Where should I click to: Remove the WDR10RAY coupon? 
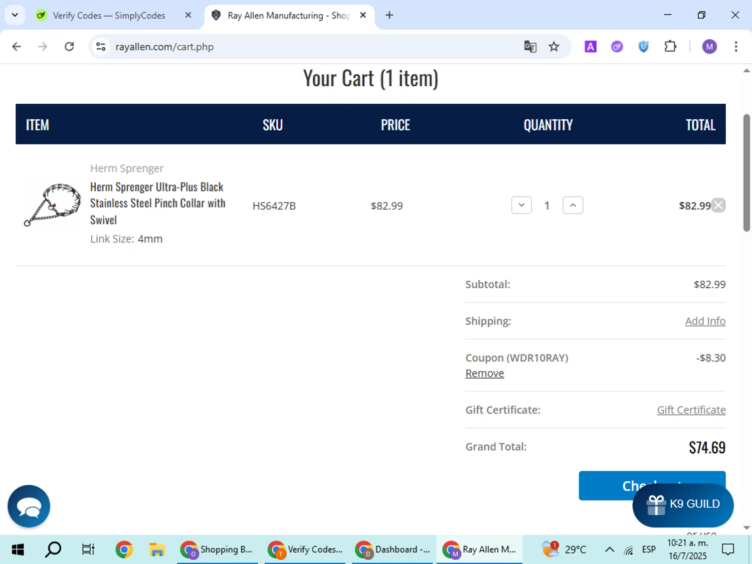tap(484, 373)
